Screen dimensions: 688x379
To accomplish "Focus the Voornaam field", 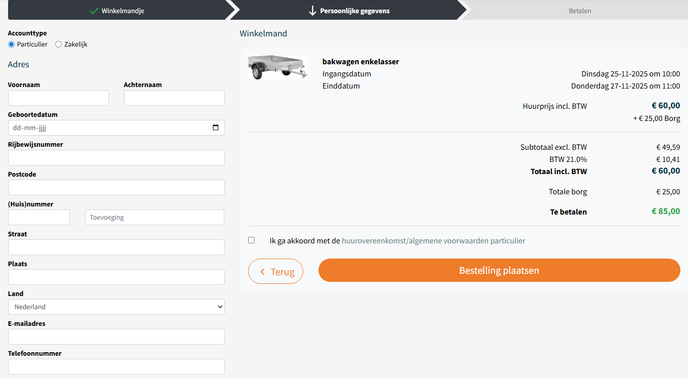I will coord(58,98).
